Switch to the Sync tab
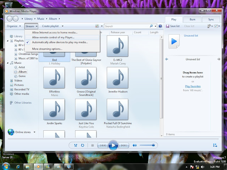This screenshot has width=227, height=170. click(211, 19)
